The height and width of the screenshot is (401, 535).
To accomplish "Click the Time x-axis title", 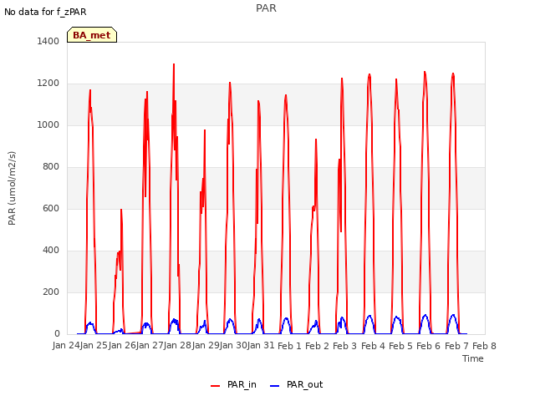I will 473,358.
